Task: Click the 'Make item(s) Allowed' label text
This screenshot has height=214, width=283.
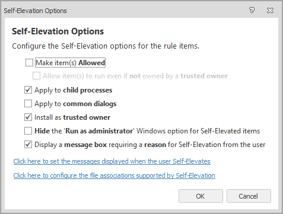Action: (71, 63)
